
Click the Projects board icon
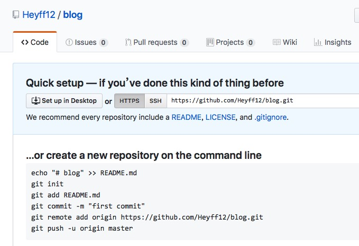[210, 42]
